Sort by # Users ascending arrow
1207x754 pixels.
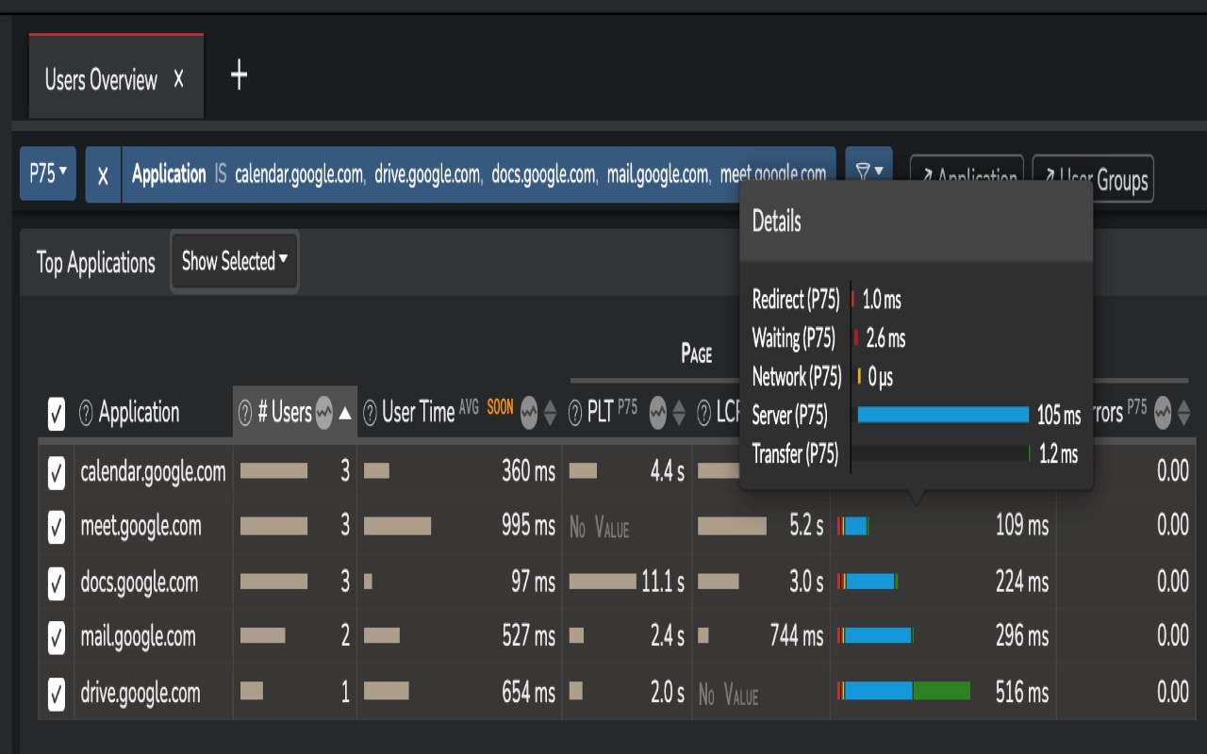[345, 413]
